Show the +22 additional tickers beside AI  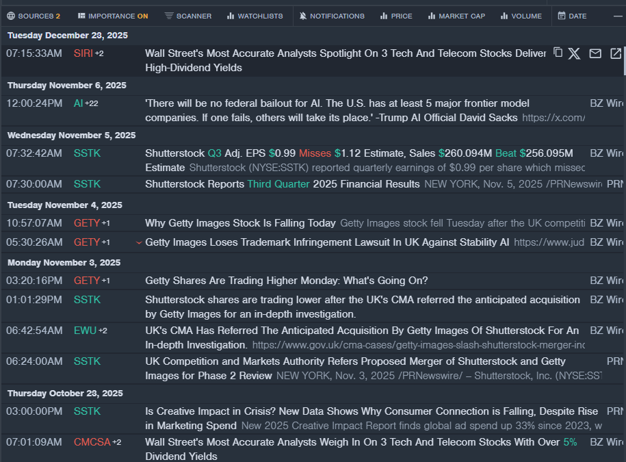pos(92,103)
